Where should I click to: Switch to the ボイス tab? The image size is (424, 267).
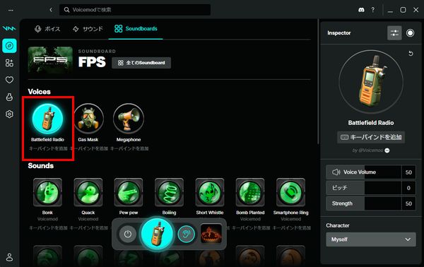[47, 29]
